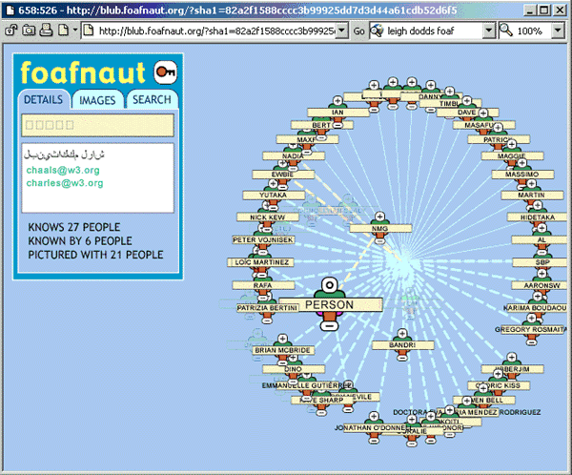Viewport: 572px width, 475px height.
Task: Switch to the SEARCH tab
Action: coord(152,99)
